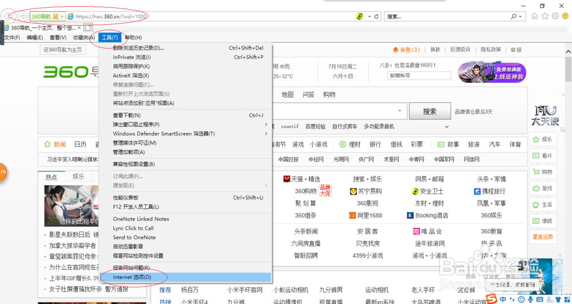Click the browser back arrow button
The width and height of the screenshot is (572, 304).
7,17
